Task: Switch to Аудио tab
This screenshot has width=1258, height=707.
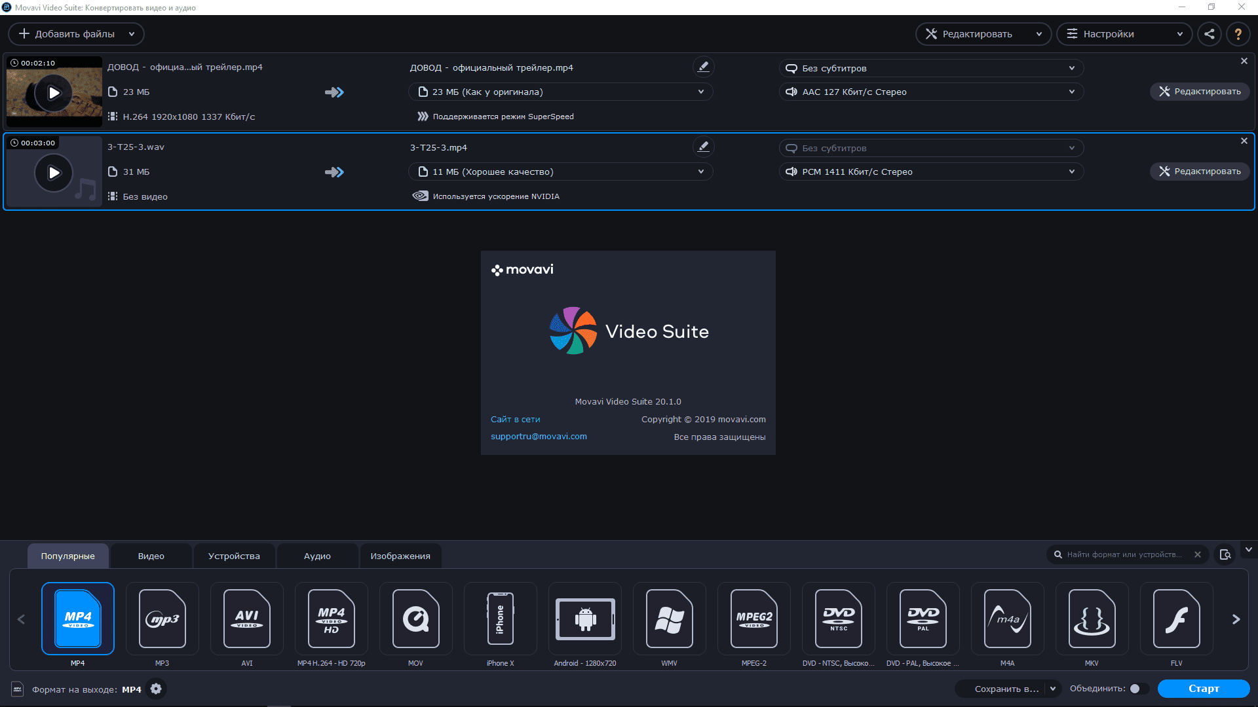Action: (317, 556)
